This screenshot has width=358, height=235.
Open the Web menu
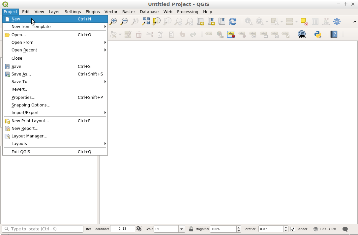[168, 12]
